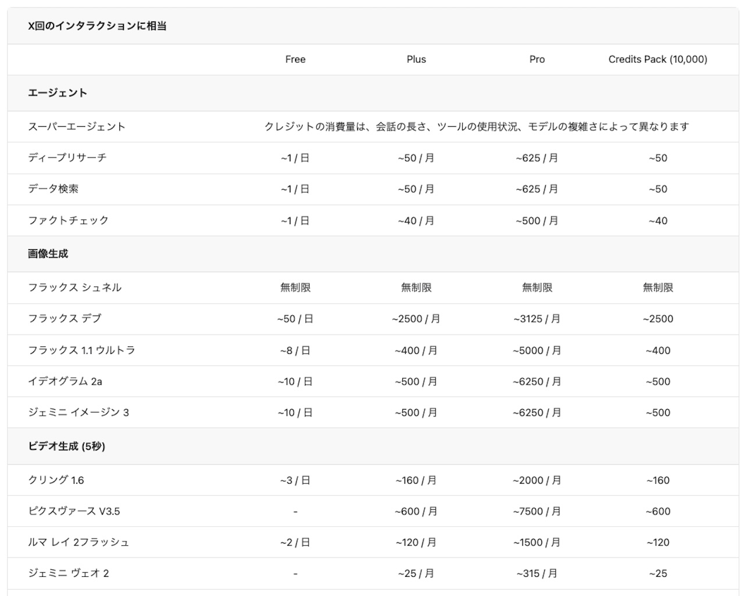Select the 'ジェミニ ヴェオ 2' row label
This screenshot has width=745, height=596.
(x=69, y=574)
